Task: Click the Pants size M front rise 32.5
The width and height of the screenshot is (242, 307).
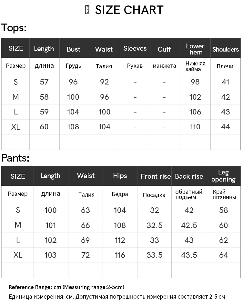Action: point(155,225)
